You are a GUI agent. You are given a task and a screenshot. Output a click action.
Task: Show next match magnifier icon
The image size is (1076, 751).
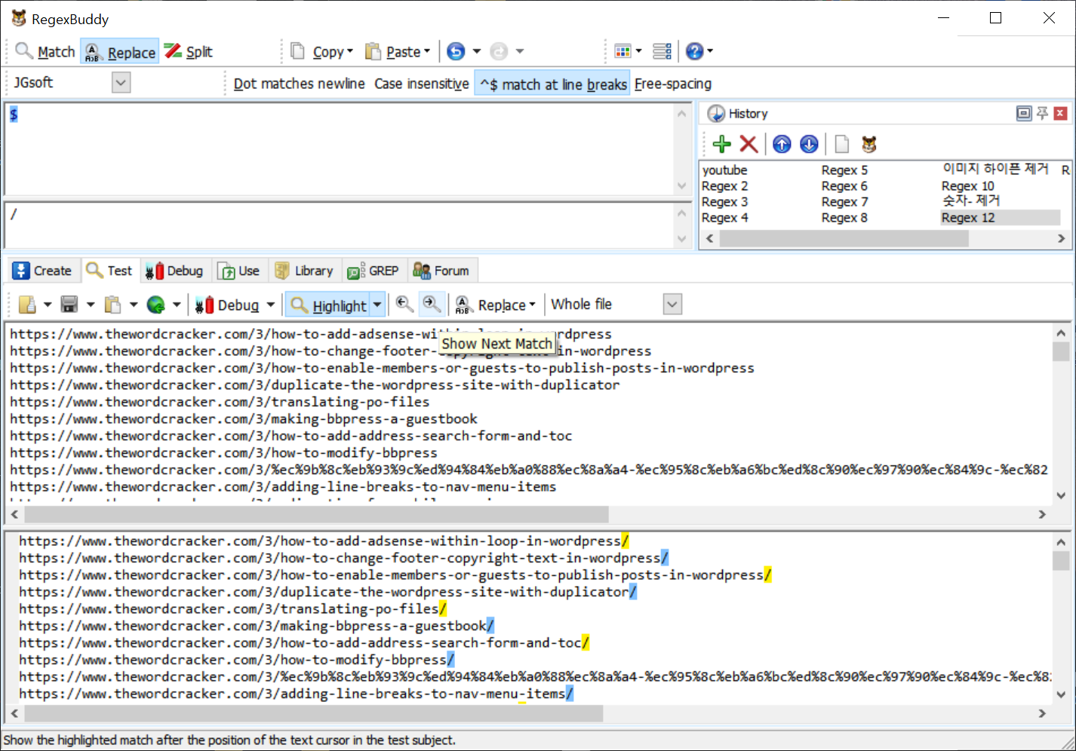[432, 304]
